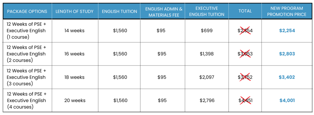Click the red X over $2,354 total
Screen dimensions: 314x115
tap(245, 31)
